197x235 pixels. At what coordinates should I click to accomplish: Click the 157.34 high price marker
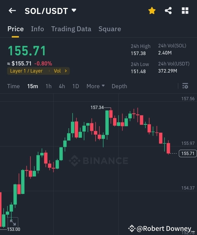pyautogui.click(x=97, y=107)
